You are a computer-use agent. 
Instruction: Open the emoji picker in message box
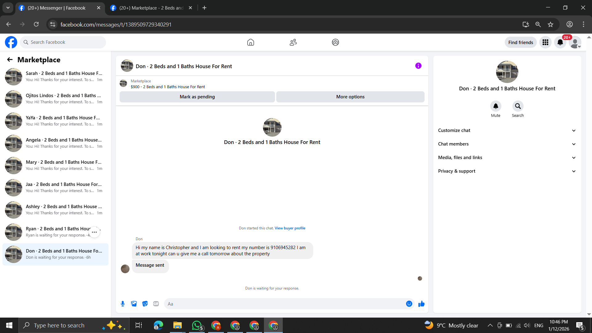(409, 304)
